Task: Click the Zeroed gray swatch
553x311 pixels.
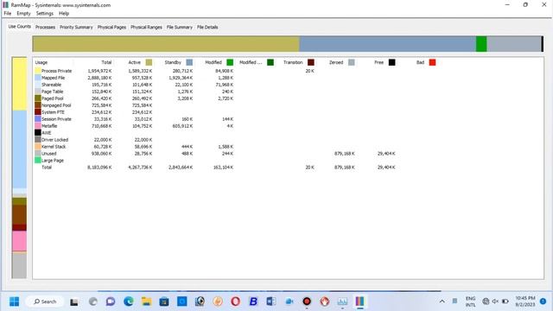Action: coord(352,62)
